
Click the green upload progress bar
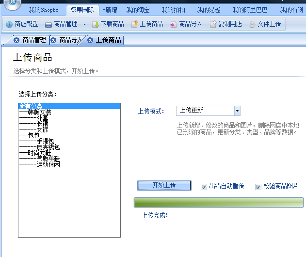click(218, 202)
